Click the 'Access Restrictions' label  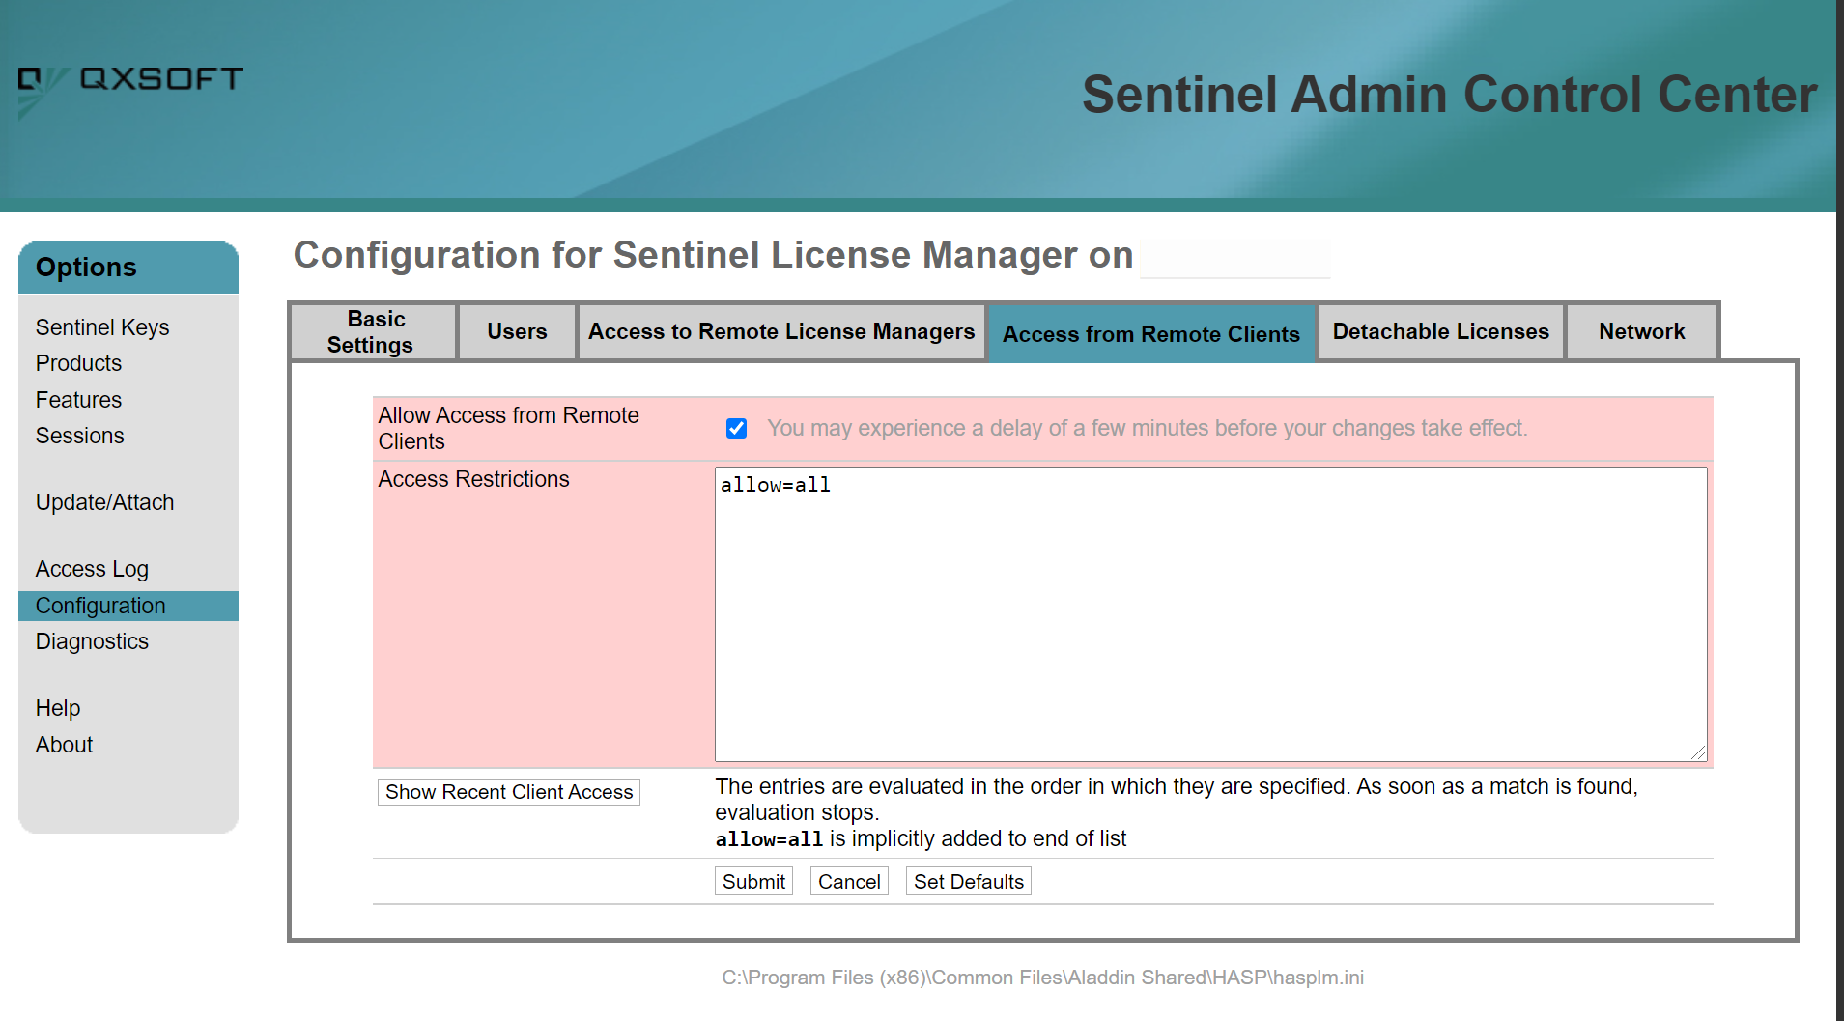point(473,479)
